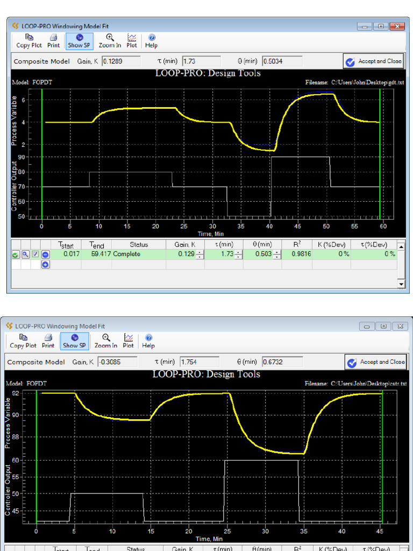
Task: Click Accept and Close in bottom window
Action: [x=375, y=362]
